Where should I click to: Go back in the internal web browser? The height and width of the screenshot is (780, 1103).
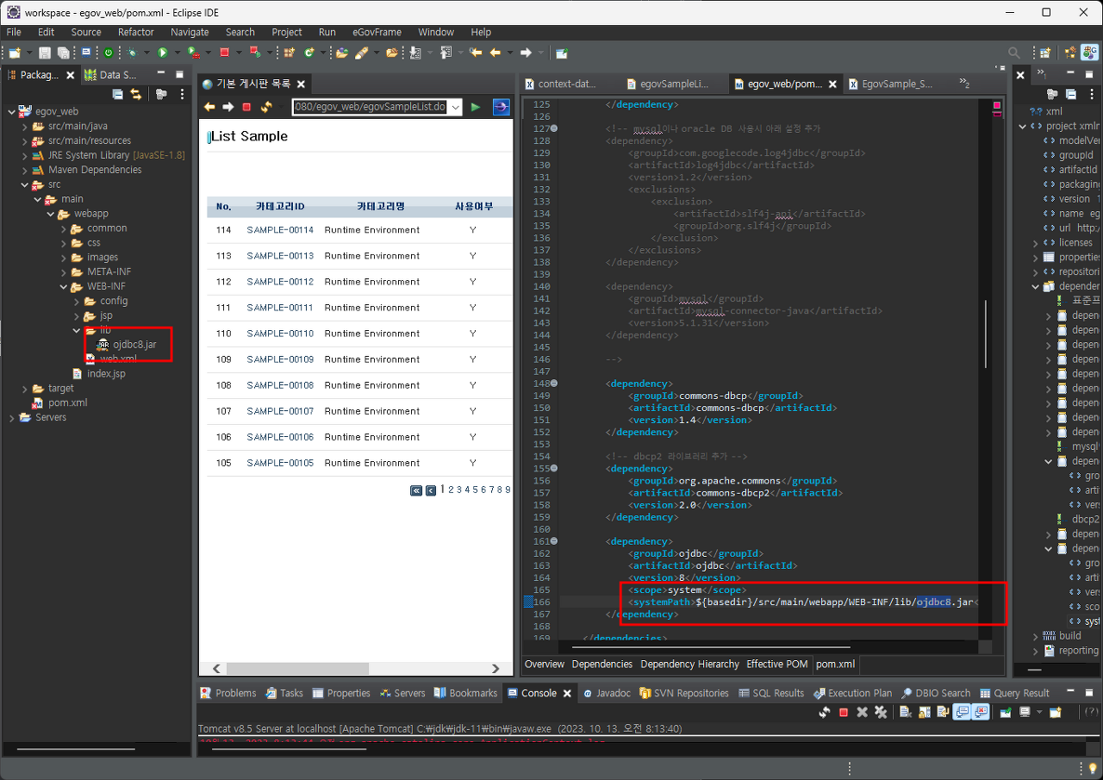(x=209, y=107)
